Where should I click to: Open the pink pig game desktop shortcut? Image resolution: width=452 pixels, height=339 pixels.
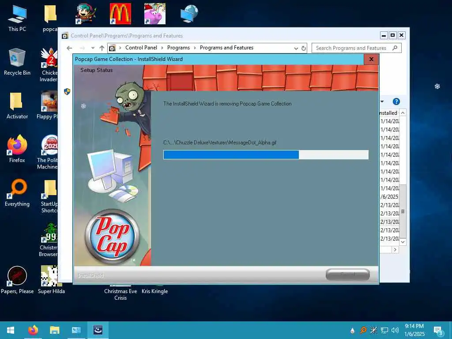[x=155, y=14]
